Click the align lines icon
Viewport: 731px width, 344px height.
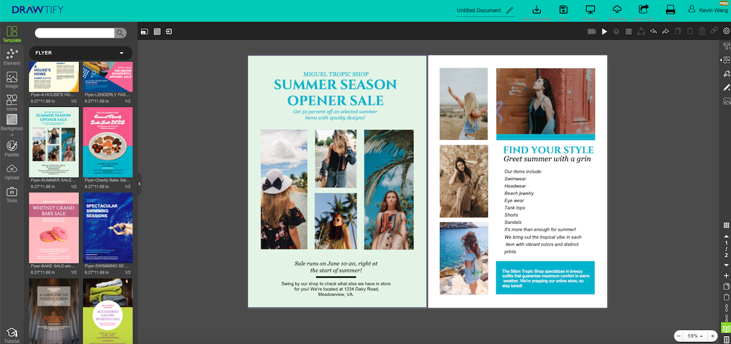(x=628, y=32)
